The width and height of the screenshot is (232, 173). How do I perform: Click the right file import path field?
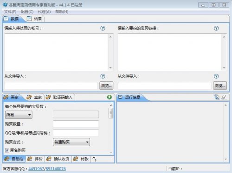[x=165, y=86]
